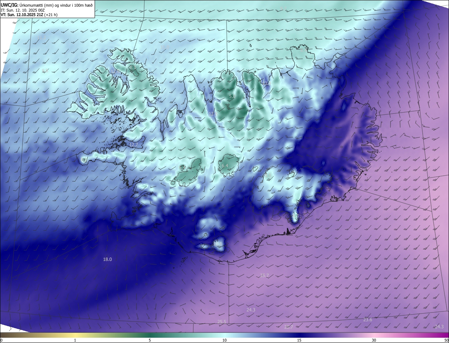Click the title 'Úrkomumætti (mm) og vindur í 100m hæð'
This screenshot has height=343, width=449.
pyautogui.click(x=56, y=5)
